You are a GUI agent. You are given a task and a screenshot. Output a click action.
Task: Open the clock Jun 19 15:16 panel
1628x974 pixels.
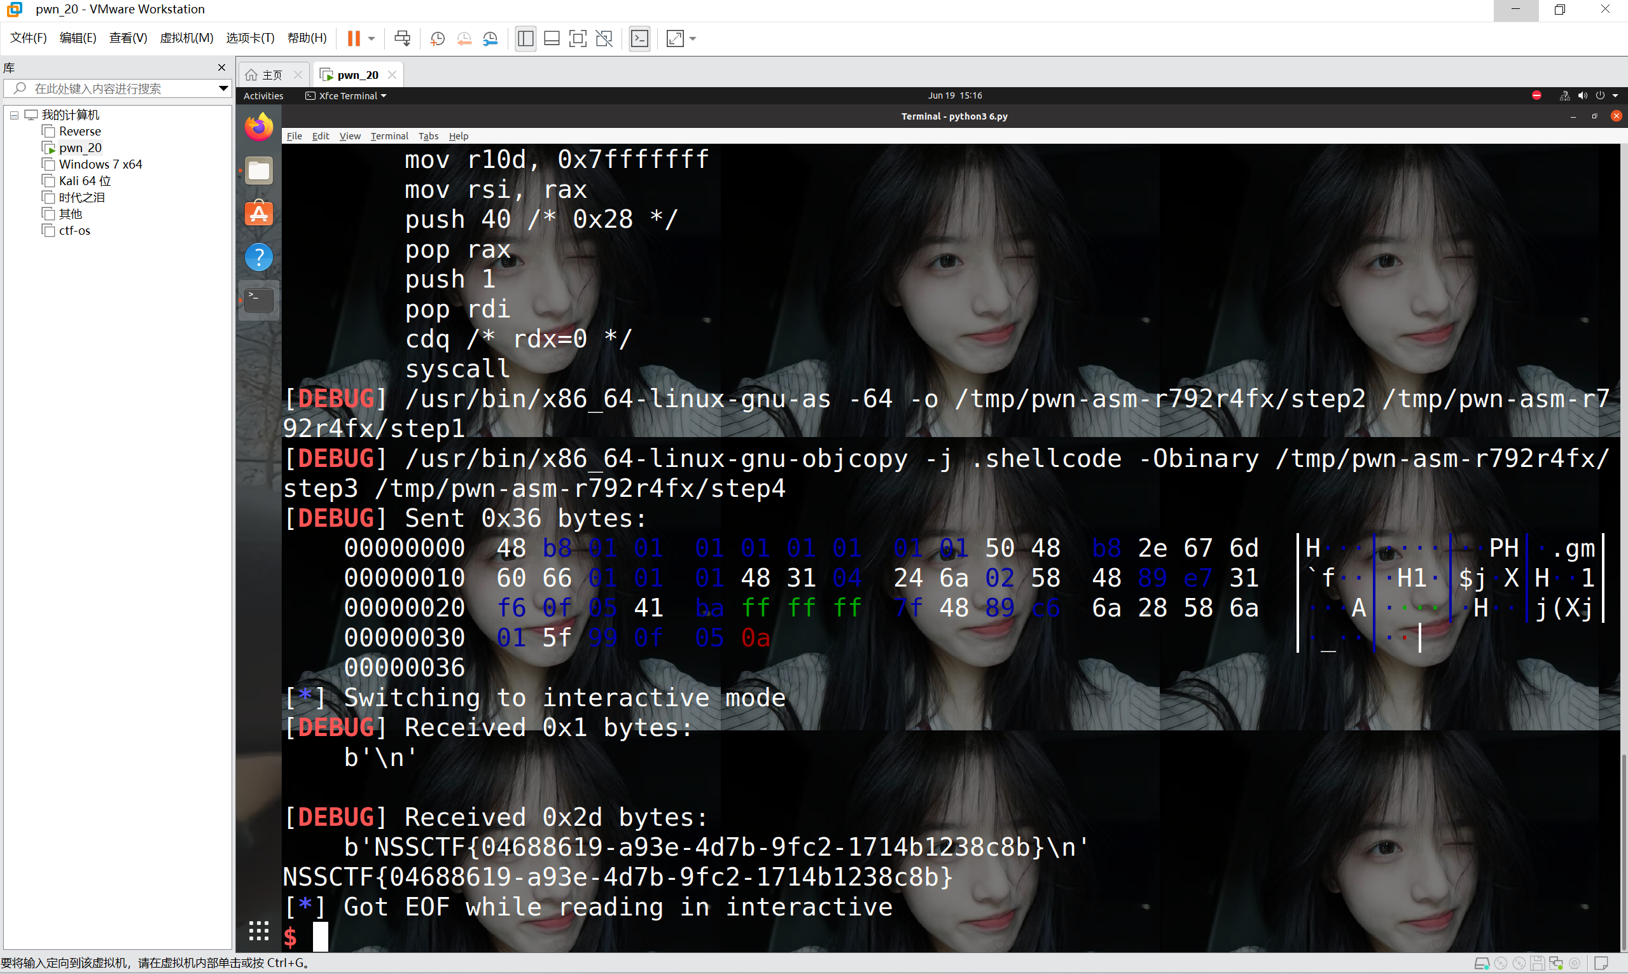point(955,96)
